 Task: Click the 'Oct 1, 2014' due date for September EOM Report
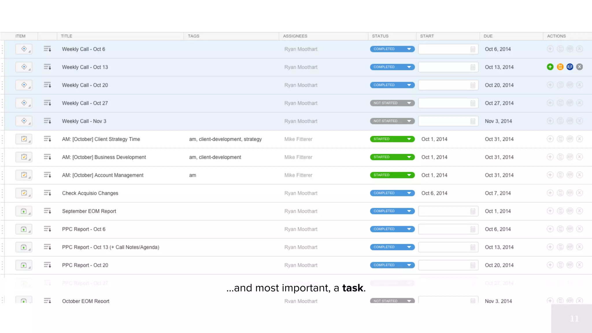click(x=498, y=211)
